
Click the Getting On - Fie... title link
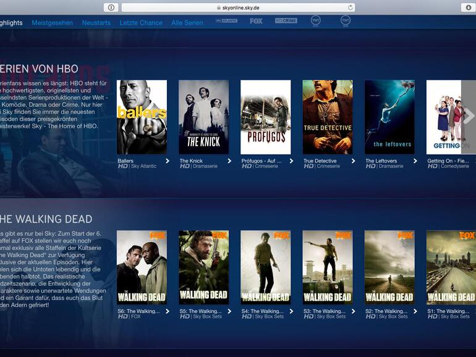pos(448,161)
